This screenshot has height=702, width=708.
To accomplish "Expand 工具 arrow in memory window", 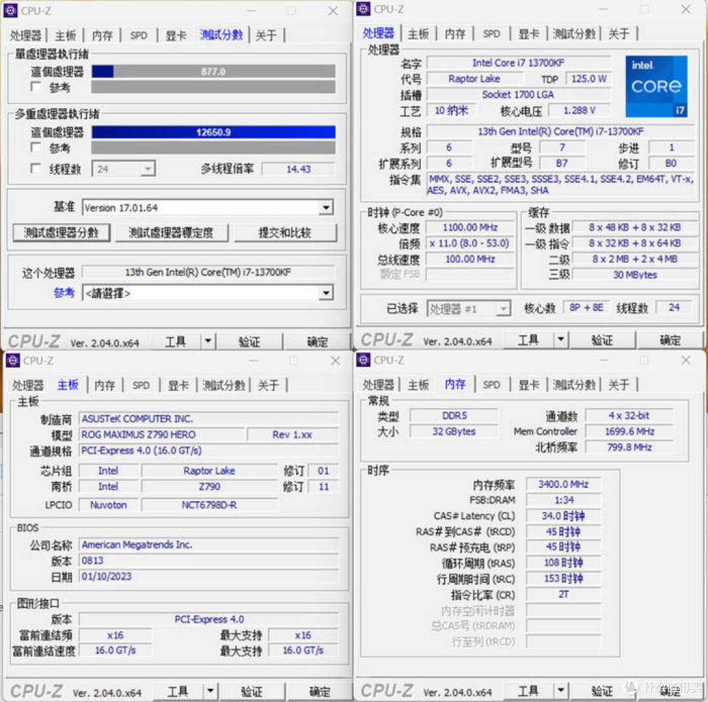I will pos(560,690).
